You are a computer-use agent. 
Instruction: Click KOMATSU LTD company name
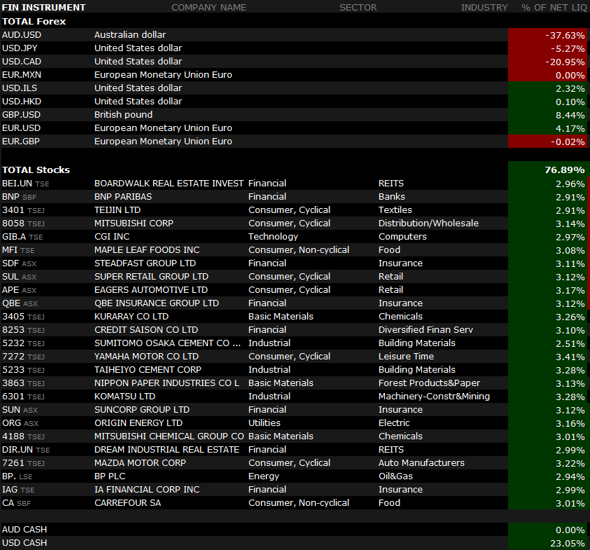pos(125,397)
